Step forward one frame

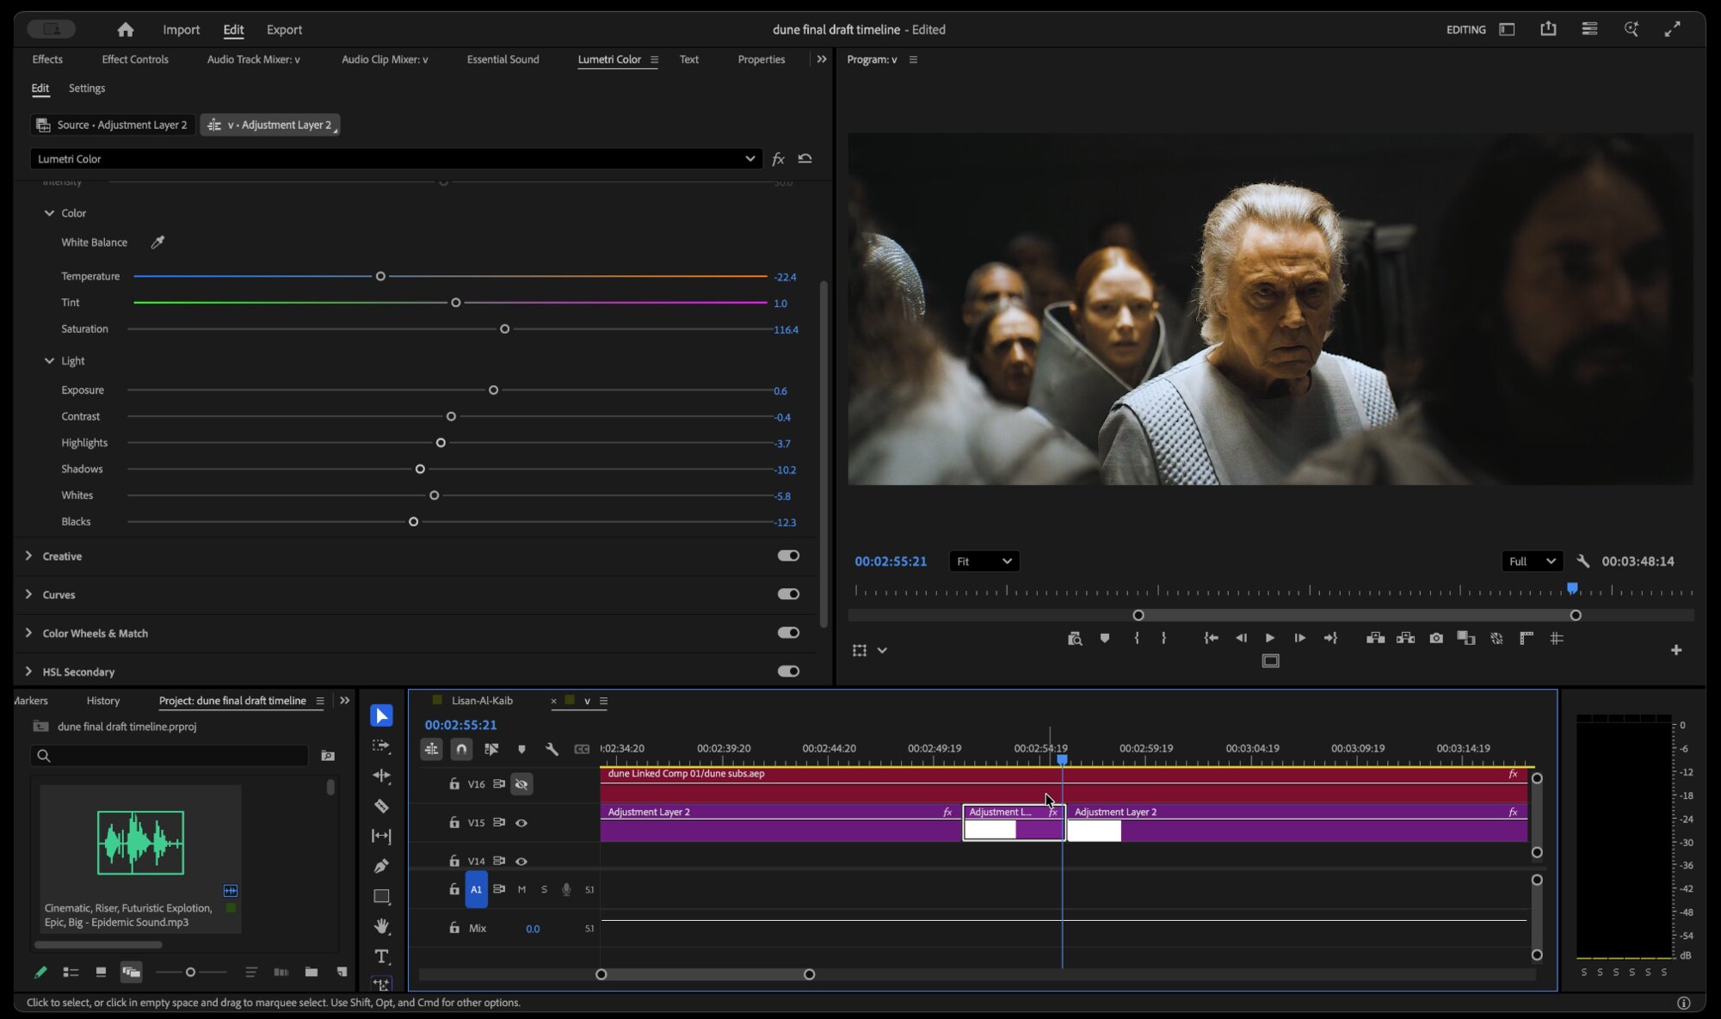(x=1299, y=638)
